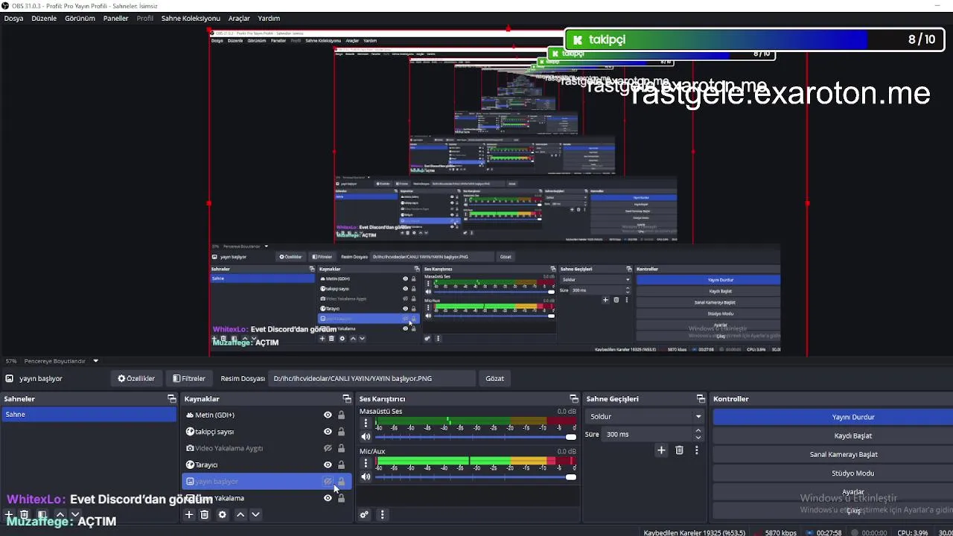The image size is (953, 536).
Task: Open the Yardım menu
Action: (x=269, y=18)
